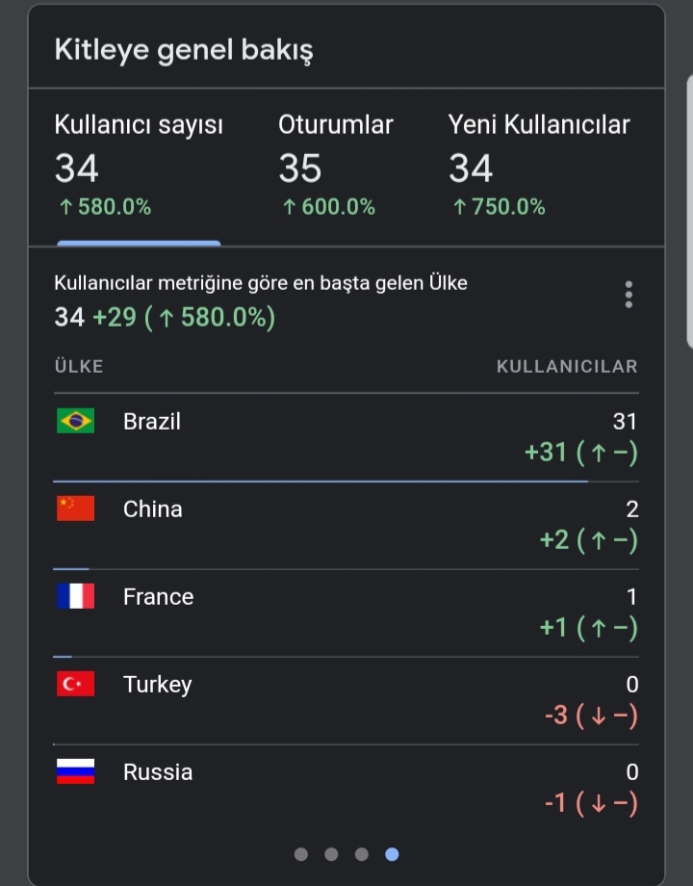Go to first carousel page dot

click(301, 854)
